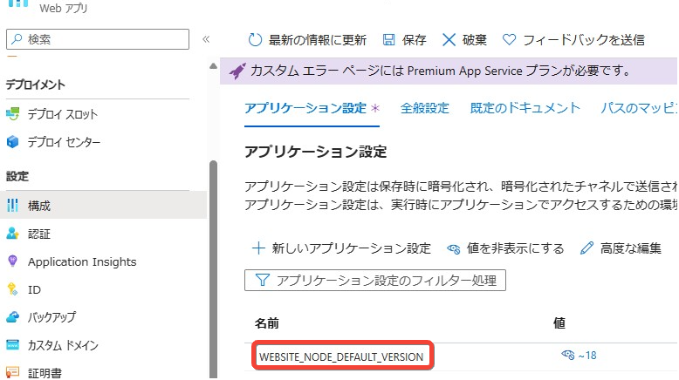This screenshot has height=380, width=679.
Task: Switch to the 全般設定 tab
Action: coord(424,108)
